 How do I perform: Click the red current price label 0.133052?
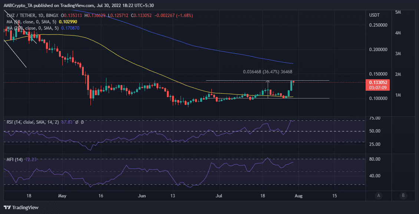coord(378,83)
